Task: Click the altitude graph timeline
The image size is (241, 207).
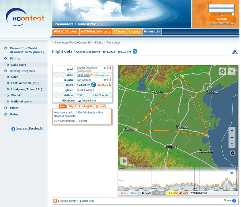Action: coord(177,182)
